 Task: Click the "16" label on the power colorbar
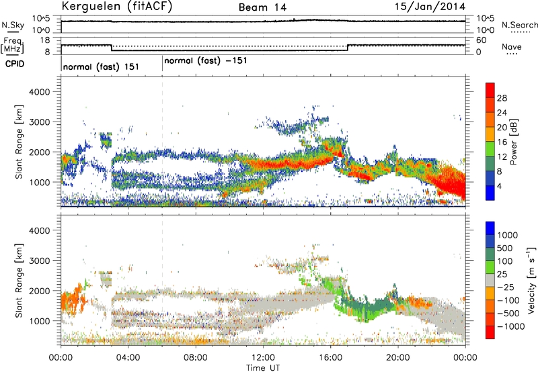tap(502, 142)
